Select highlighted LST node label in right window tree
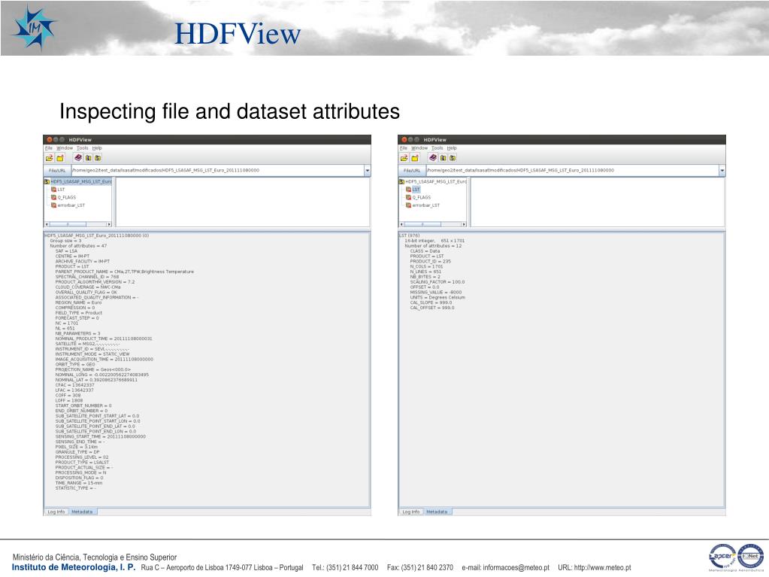Image resolution: width=769 pixels, height=577 pixels. 416,190
